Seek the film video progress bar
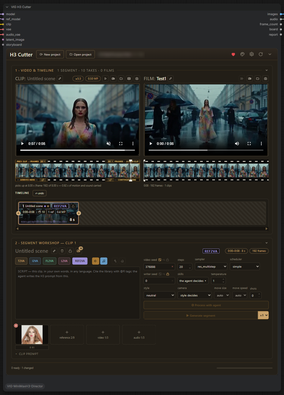 206,150
